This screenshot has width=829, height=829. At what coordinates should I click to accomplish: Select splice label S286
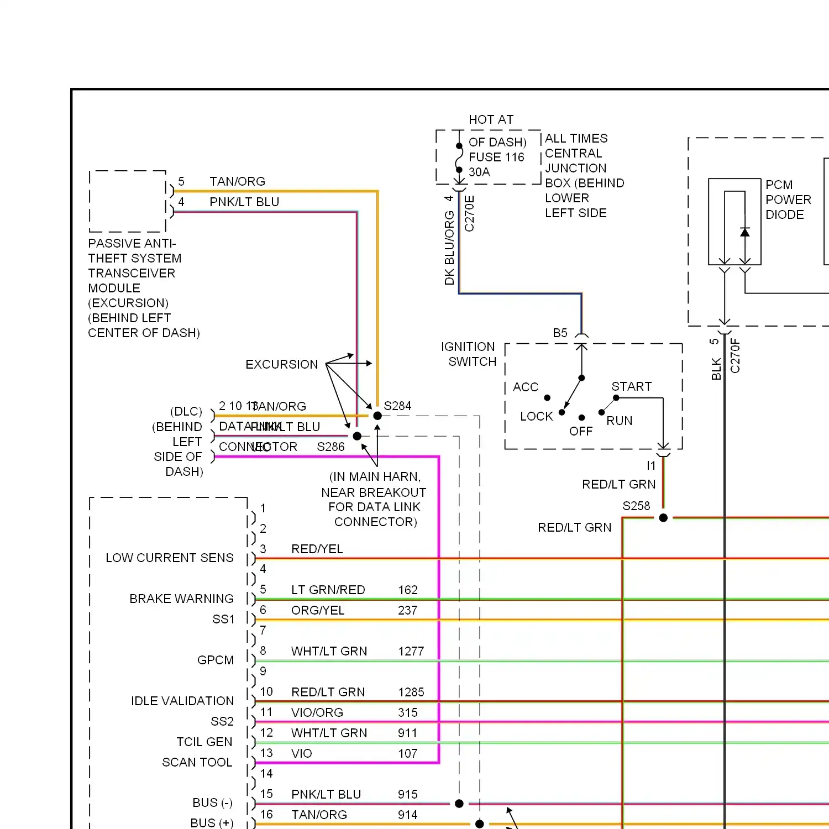[330, 447]
